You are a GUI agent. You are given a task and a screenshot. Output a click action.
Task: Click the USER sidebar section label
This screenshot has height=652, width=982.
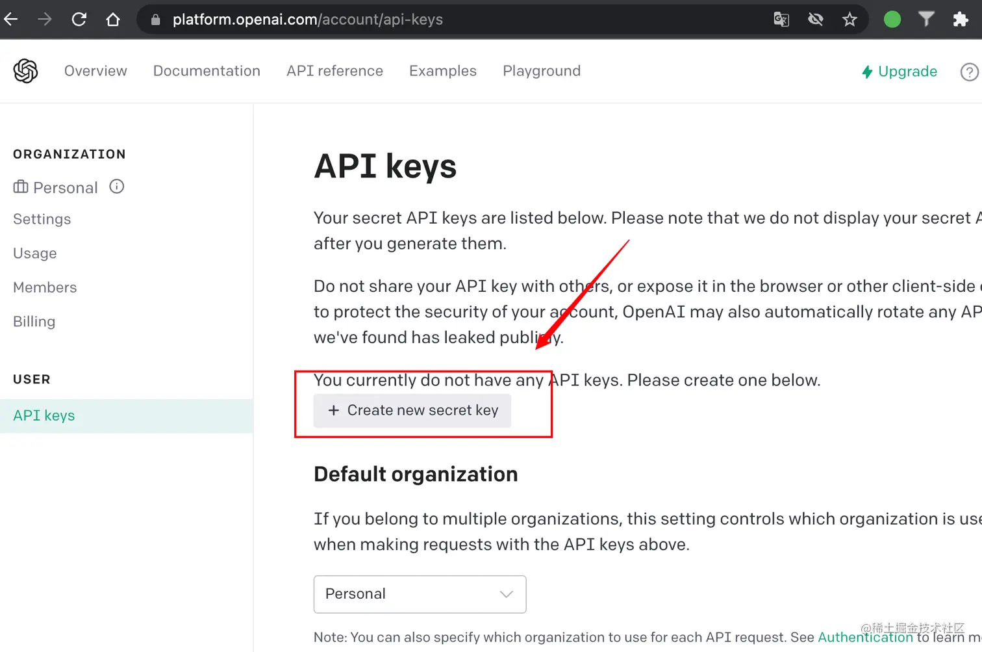click(32, 379)
